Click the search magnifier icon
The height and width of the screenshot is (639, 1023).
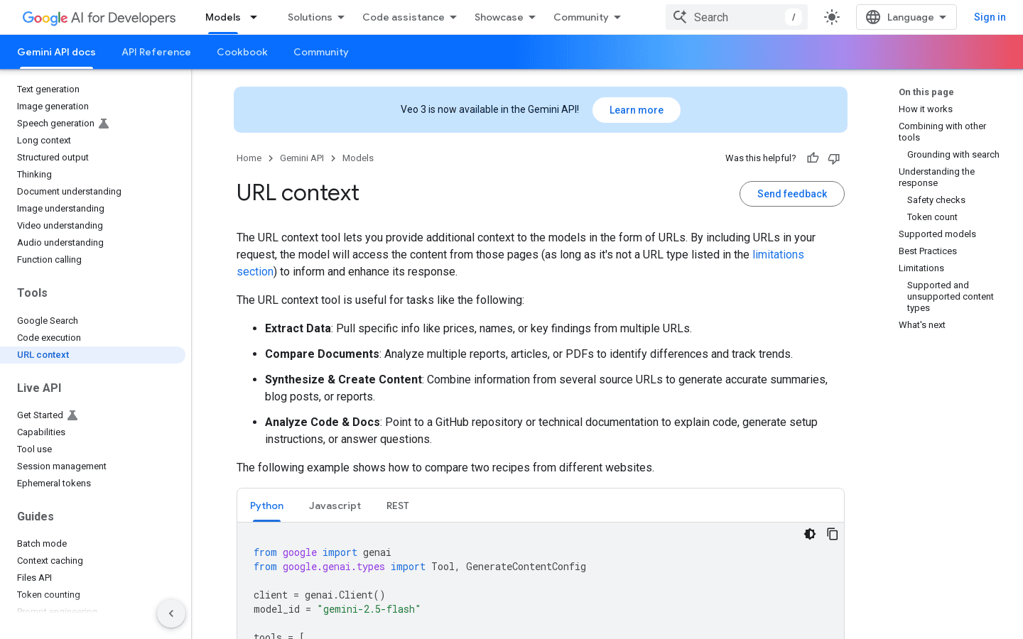click(680, 17)
